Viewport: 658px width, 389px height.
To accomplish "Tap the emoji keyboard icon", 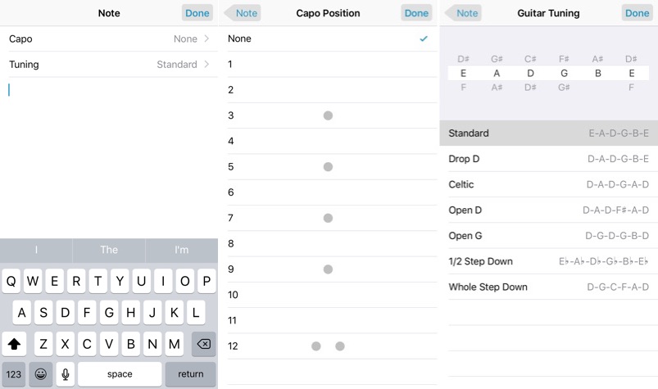I will (x=40, y=374).
